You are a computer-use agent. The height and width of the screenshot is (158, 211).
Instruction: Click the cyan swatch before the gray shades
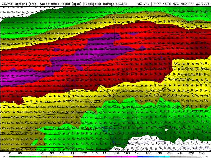[167, 157]
